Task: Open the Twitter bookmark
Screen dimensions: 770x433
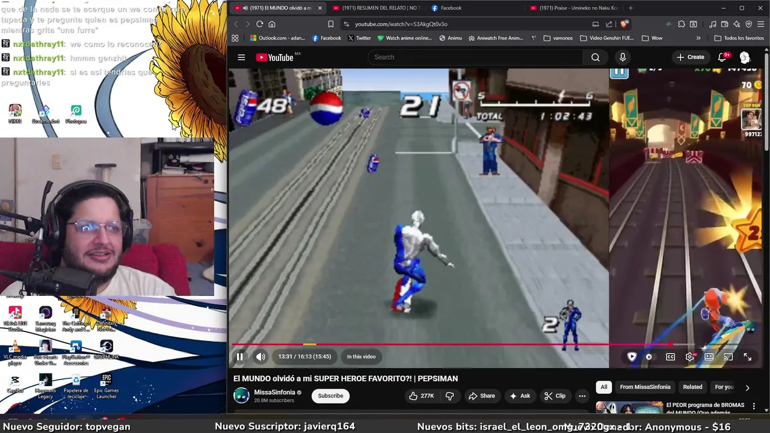Action: (359, 38)
